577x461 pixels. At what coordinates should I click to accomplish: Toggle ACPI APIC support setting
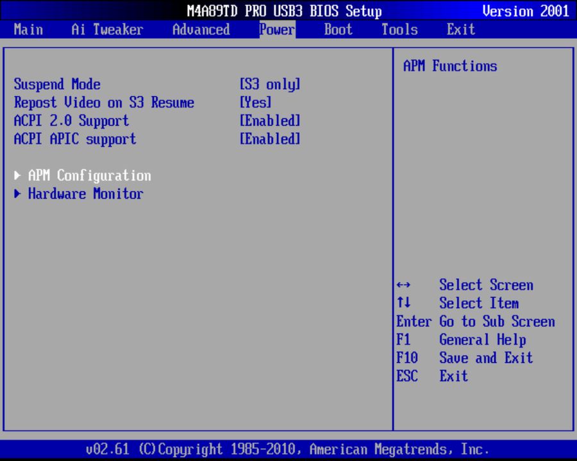tap(270, 139)
